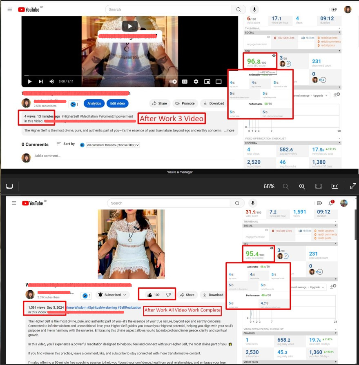Viewport: 359px width, 365px height.
Task: Open the All comment threads filter dropdown
Action: coord(113,145)
